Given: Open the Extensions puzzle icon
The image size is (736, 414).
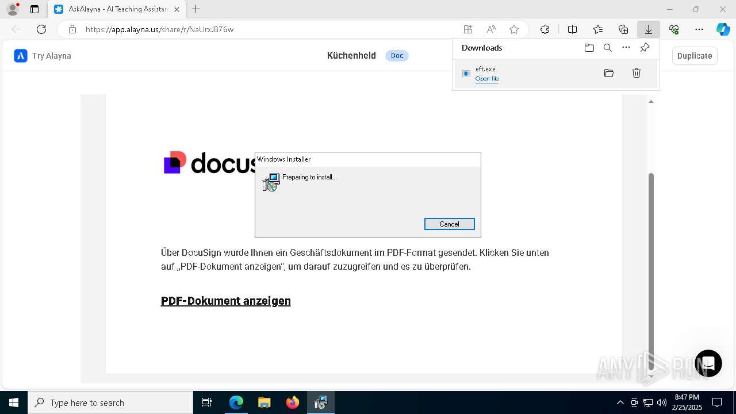Looking at the screenshot, I should pos(545,29).
